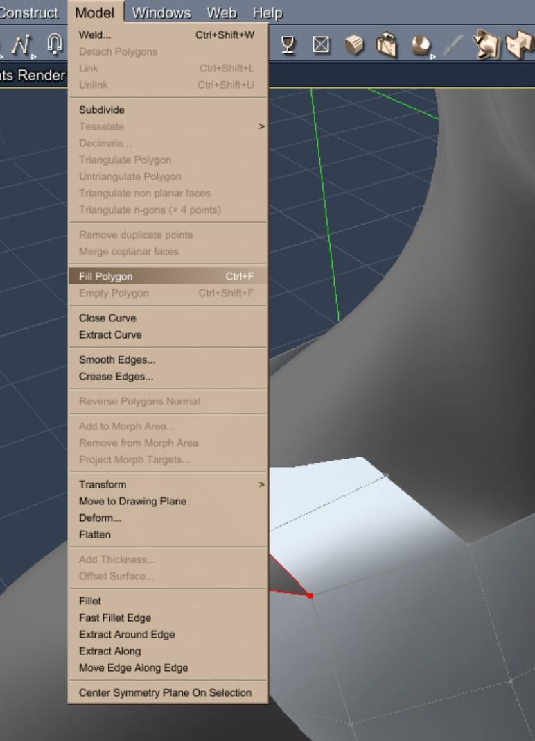Open the Construct menu
535x741 pixels.
29,12
